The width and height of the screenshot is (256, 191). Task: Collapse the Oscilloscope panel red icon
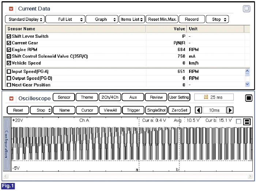(x=11, y=99)
